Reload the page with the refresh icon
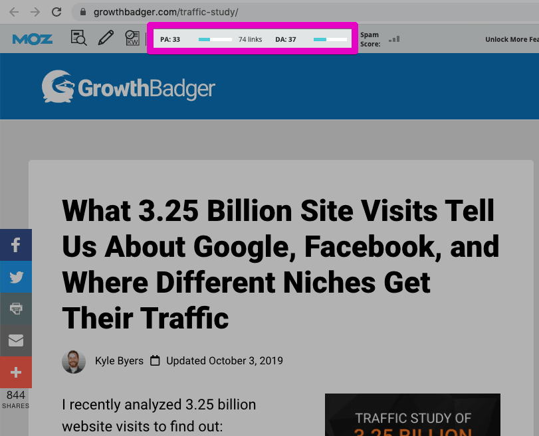Image resolution: width=539 pixels, height=436 pixels. (x=56, y=12)
